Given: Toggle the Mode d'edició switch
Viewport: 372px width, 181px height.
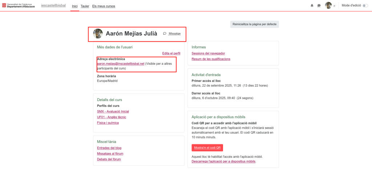Looking at the screenshot, I should pyautogui.click(x=365, y=6).
